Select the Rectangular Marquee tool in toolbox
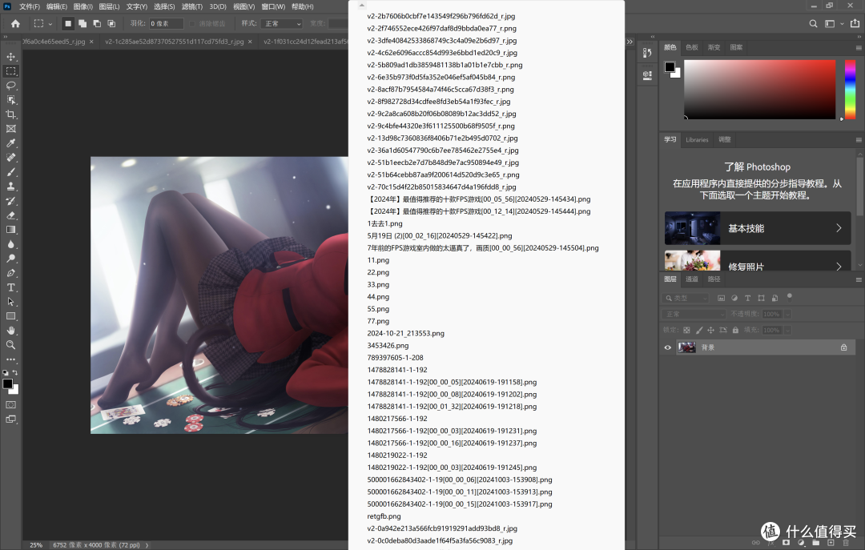865x550 pixels. pyautogui.click(x=11, y=71)
